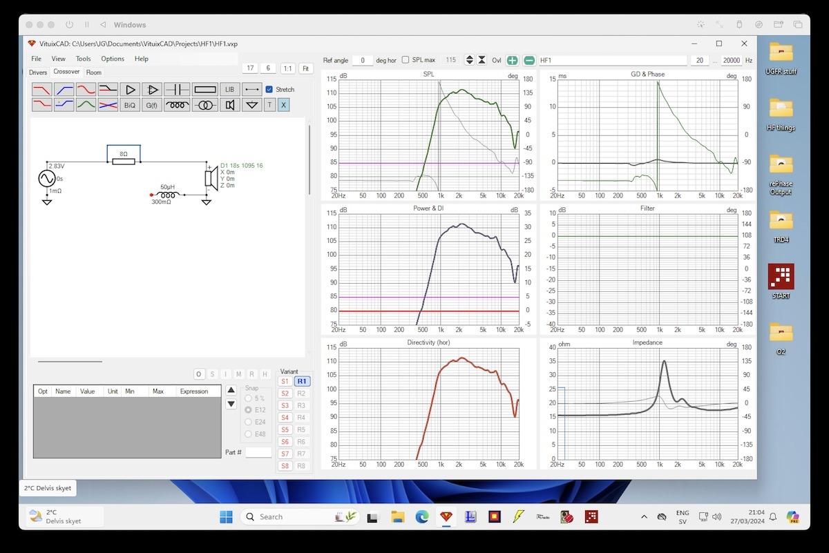Open the START desktop shortcut
The image size is (829, 553).
[x=781, y=281]
